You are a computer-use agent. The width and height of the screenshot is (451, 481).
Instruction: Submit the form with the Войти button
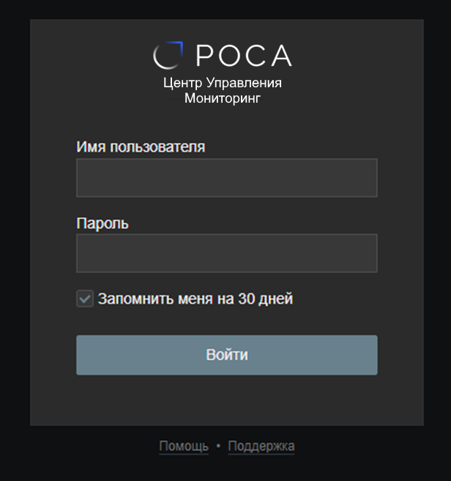[226, 355]
